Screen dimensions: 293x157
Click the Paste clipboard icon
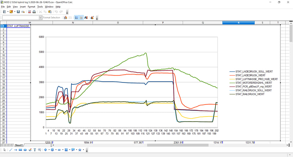pos(50,12)
